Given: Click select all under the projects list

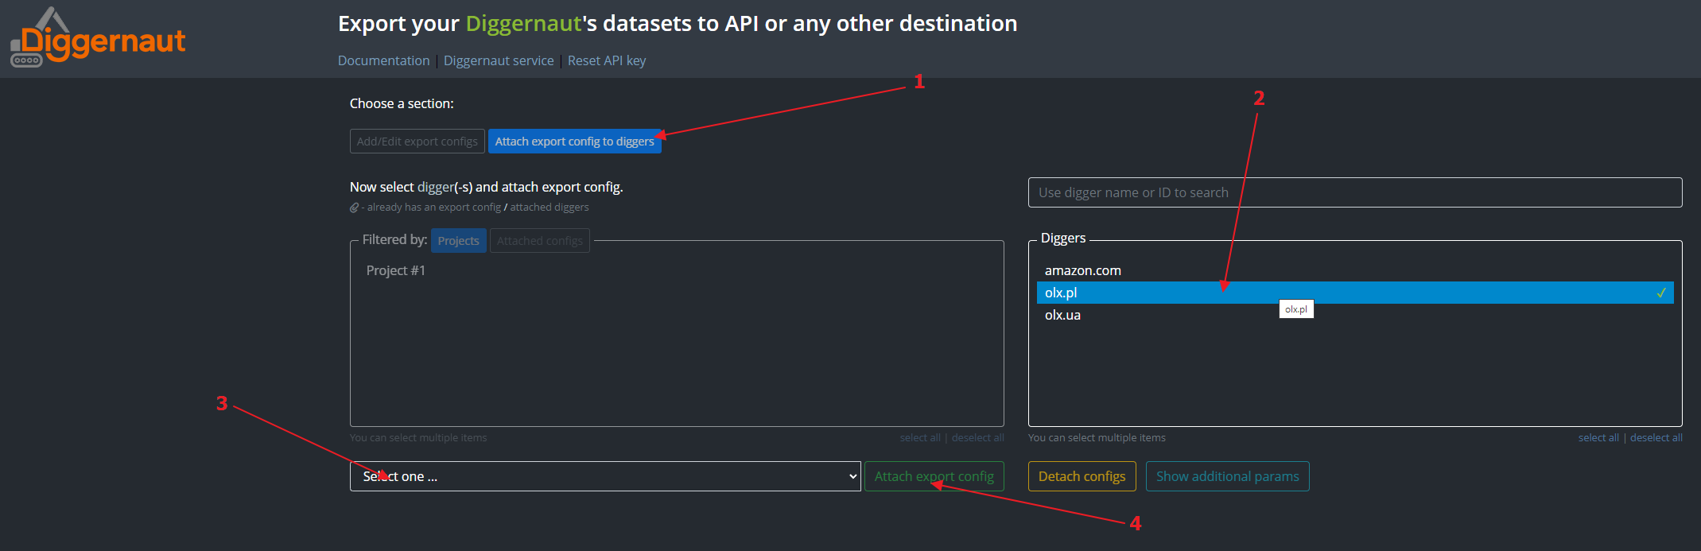Looking at the screenshot, I should [x=920, y=437].
